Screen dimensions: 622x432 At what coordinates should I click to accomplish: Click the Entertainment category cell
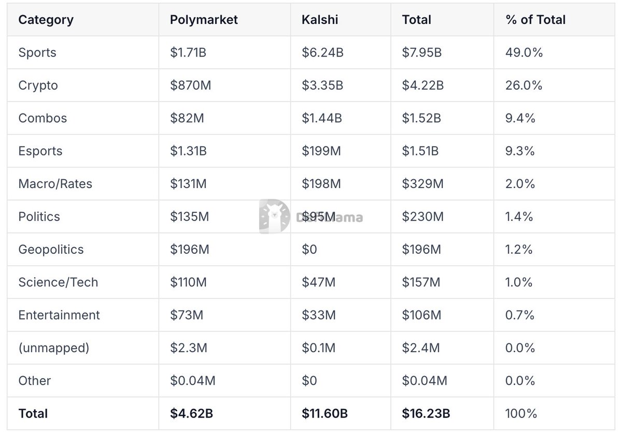(x=59, y=315)
